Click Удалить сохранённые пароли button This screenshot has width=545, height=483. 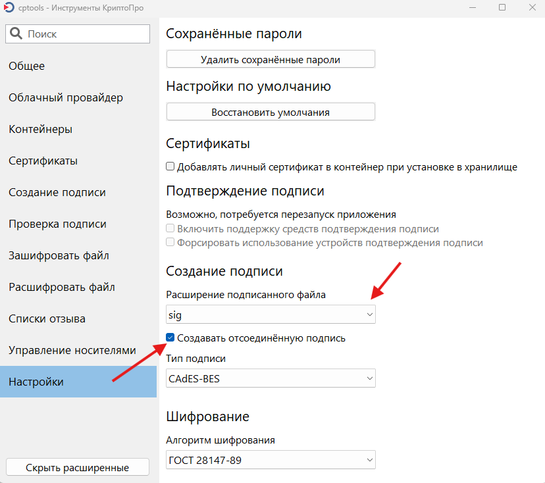[271, 59]
